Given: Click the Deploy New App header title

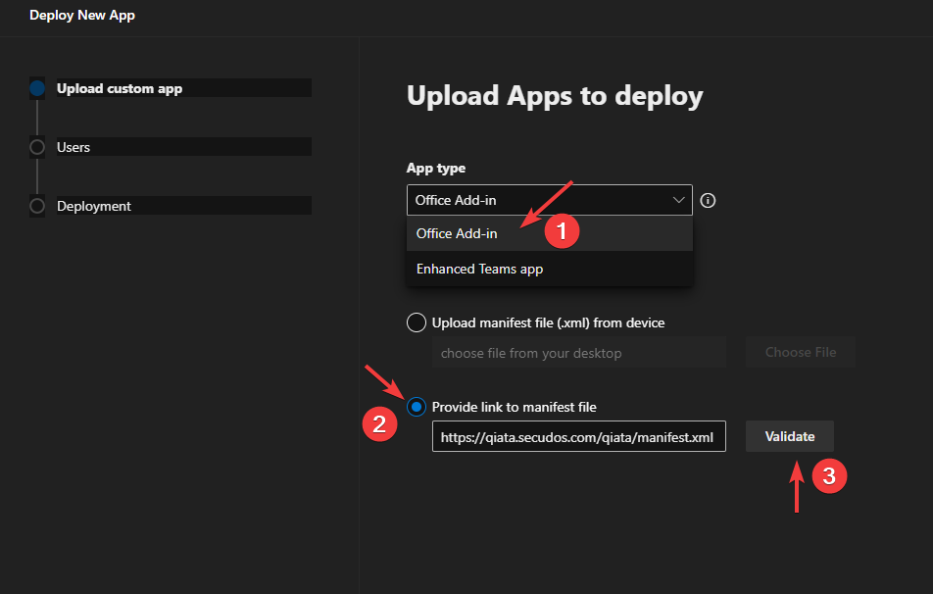Looking at the screenshot, I should click(x=82, y=16).
